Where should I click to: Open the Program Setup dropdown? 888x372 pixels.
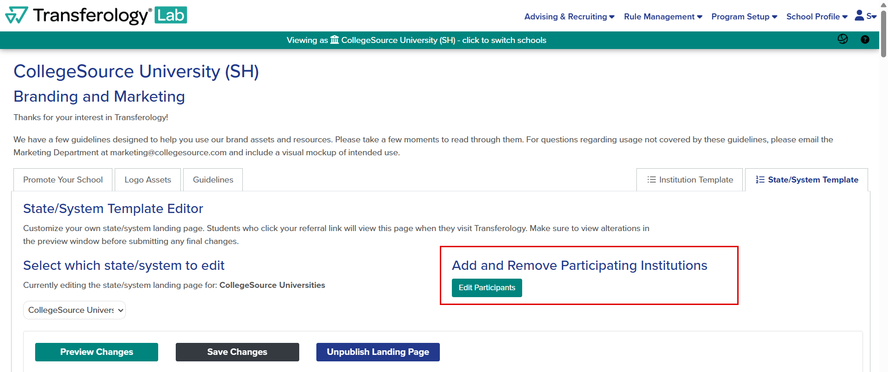coord(744,17)
